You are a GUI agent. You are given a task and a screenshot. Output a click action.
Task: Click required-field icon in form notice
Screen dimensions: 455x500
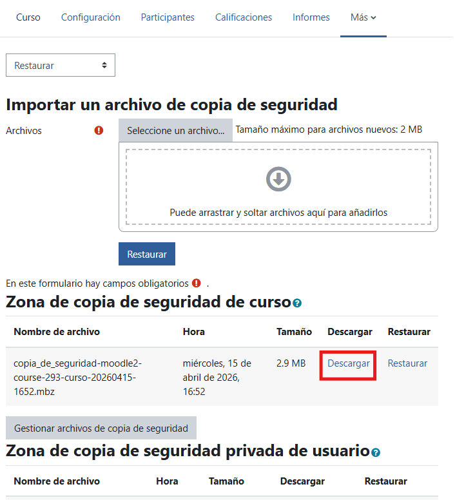(x=197, y=283)
